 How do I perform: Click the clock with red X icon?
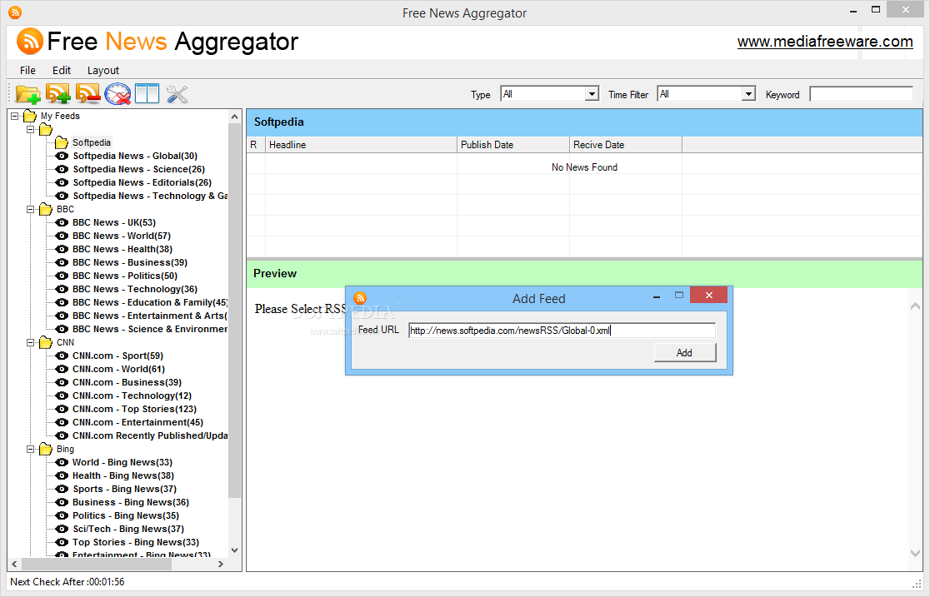117,93
